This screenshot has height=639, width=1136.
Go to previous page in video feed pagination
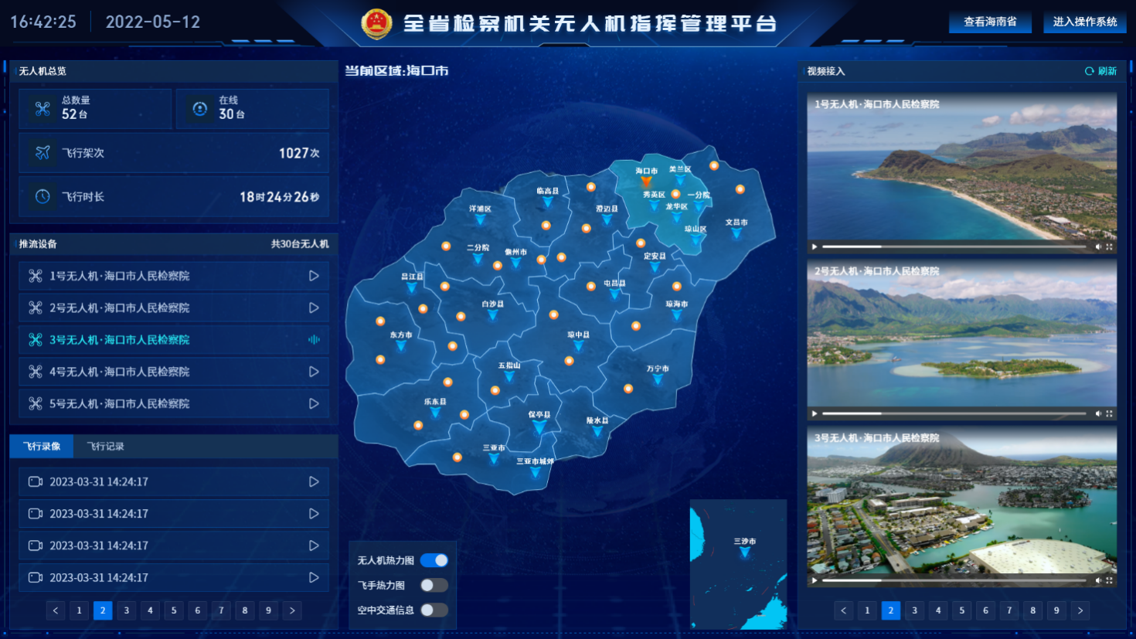point(843,610)
